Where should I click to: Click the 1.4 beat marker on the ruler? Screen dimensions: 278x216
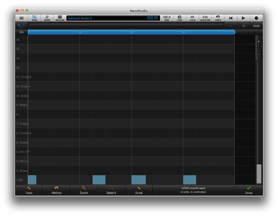click(183, 32)
